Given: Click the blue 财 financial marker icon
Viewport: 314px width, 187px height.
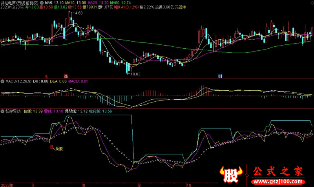Looking at the screenshot, I should point(220,76).
